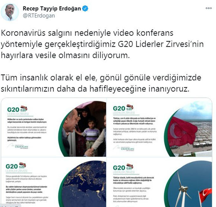Click the large red Turkish flag over the camp

coord(182,131)
